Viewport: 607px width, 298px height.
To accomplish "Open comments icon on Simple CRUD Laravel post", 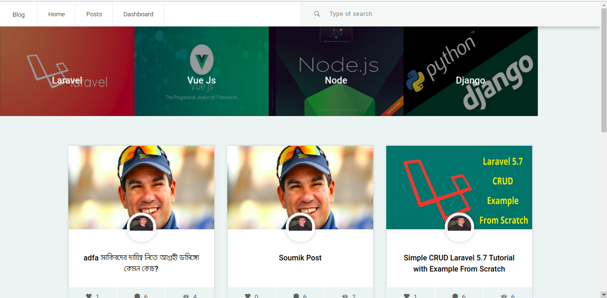I will (455, 296).
